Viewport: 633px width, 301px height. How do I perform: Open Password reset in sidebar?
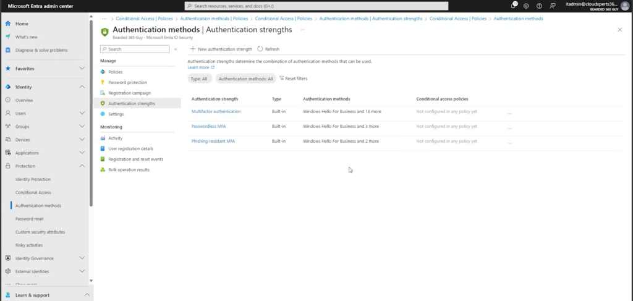pyautogui.click(x=30, y=219)
